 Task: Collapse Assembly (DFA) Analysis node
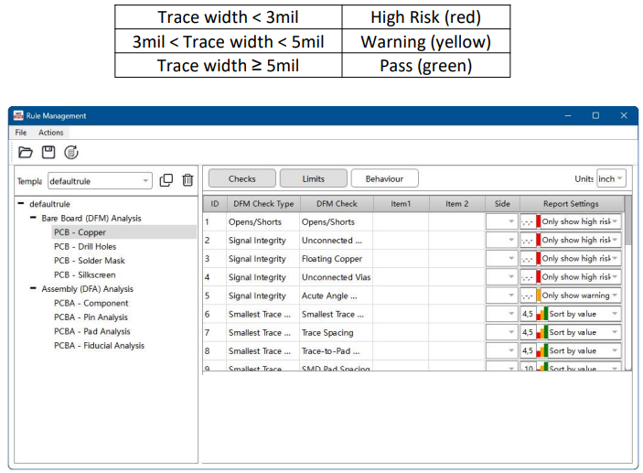pyautogui.click(x=33, y=289)
